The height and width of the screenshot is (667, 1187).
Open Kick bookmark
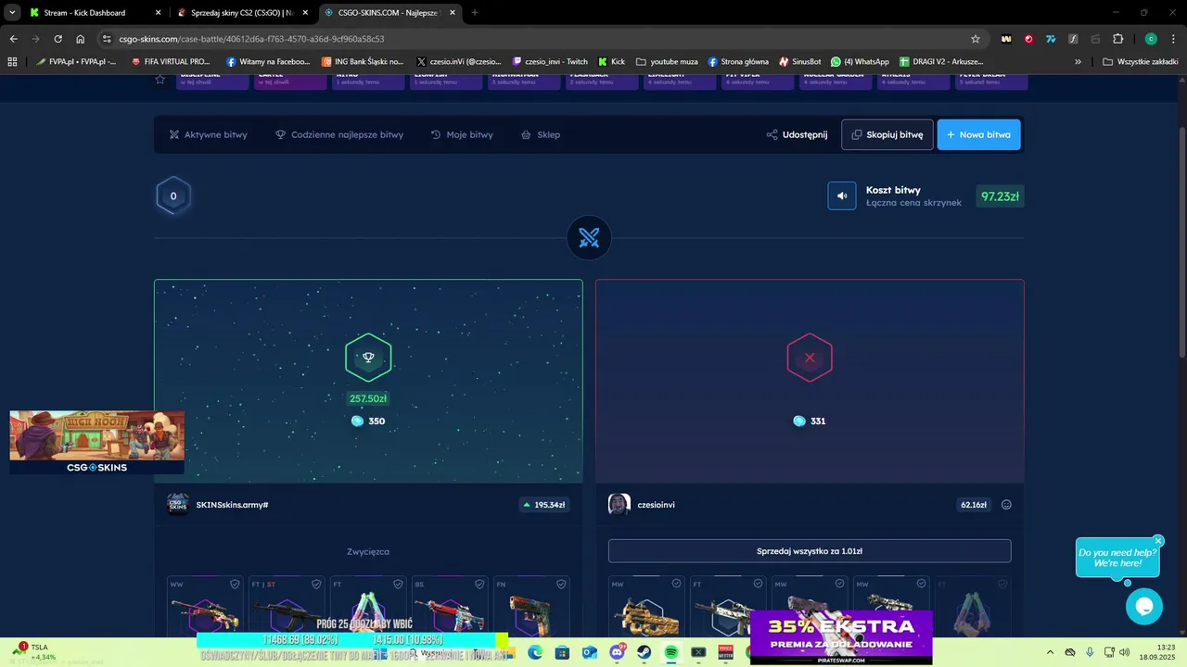(611, 62)
